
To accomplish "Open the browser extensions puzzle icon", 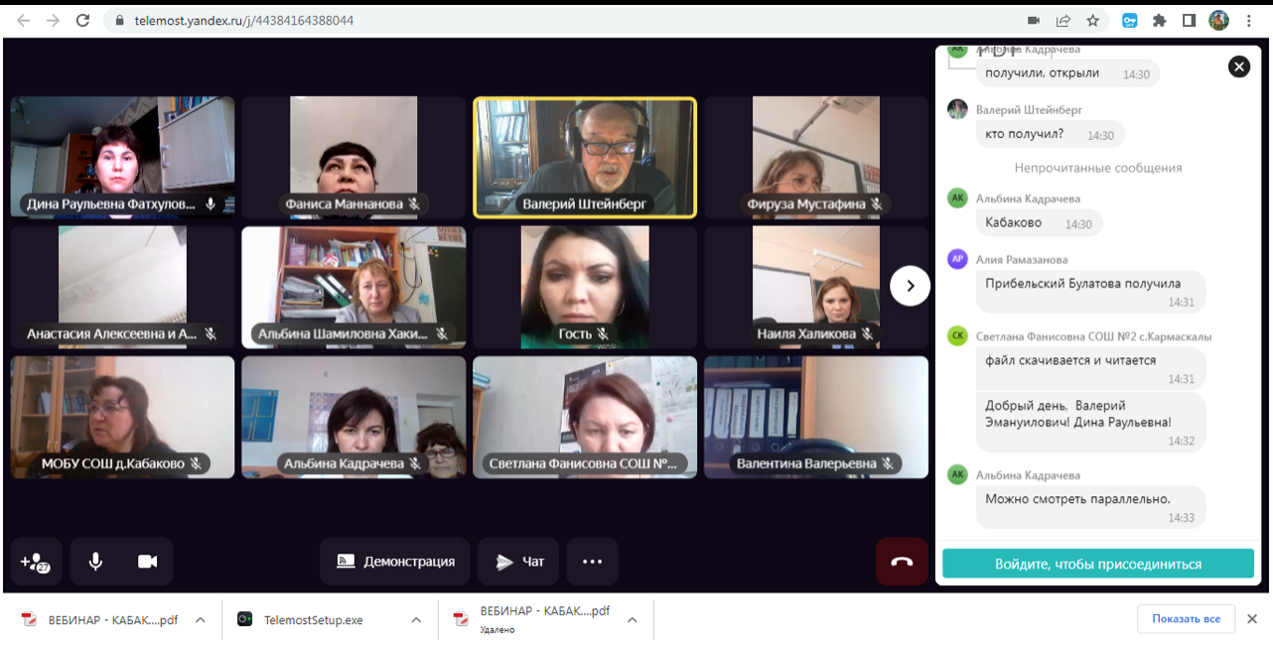I will pos(1159,20).
